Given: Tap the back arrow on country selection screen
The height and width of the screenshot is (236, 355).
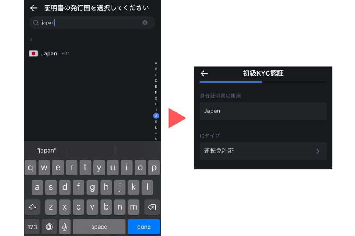Looking at the screenshot, I should pos(34,8).
